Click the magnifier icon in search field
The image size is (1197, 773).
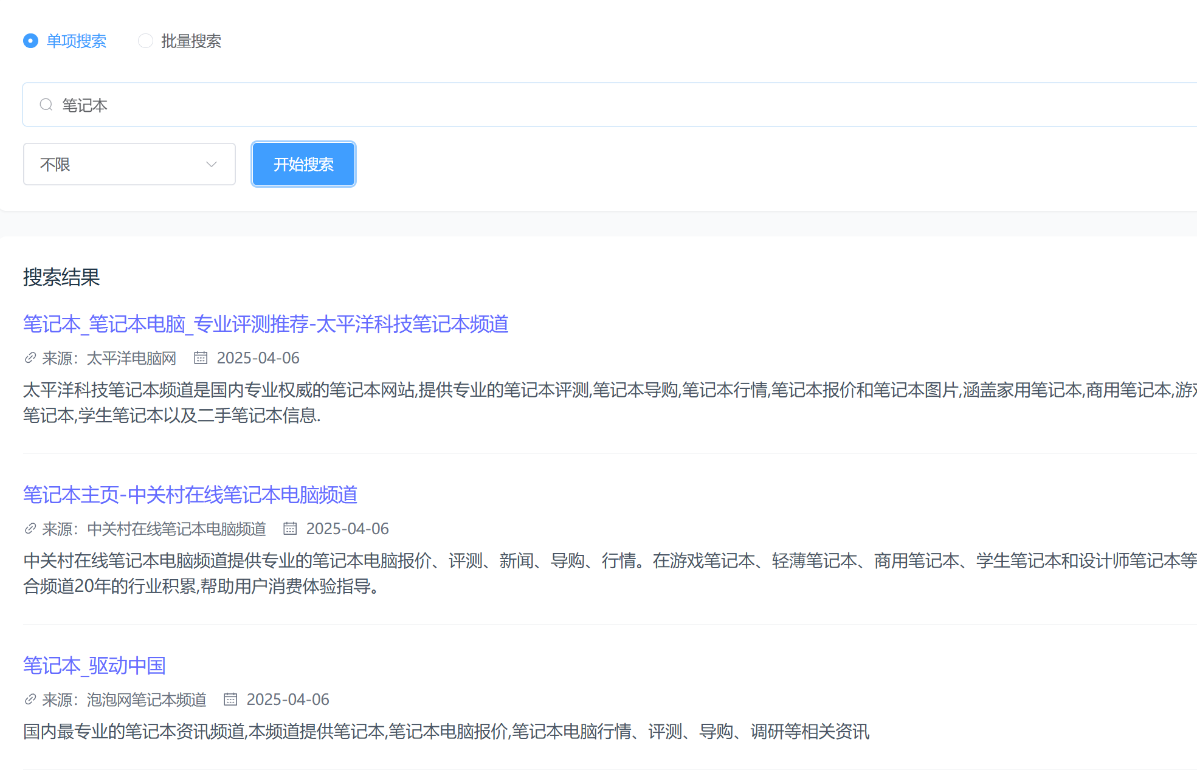pos(46,105)
